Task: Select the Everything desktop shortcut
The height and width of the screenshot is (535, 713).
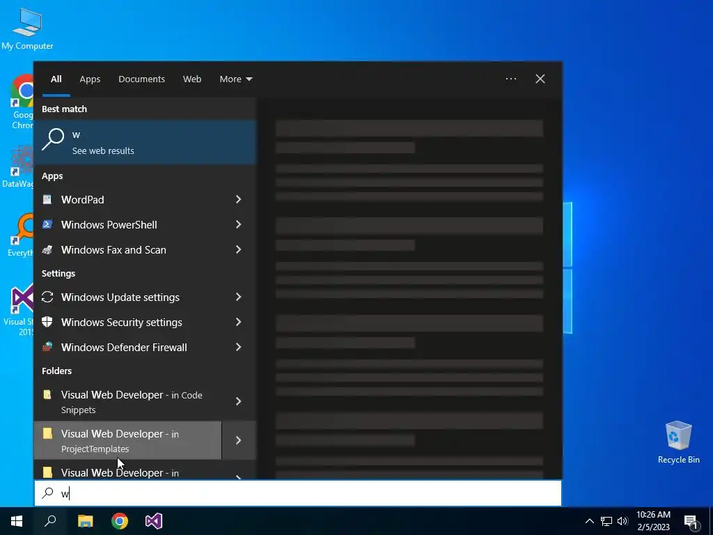Action: click(20, 235)
